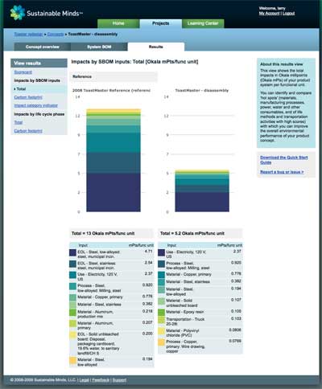Click Copper primary swatch in the 5.2 mPts table

[x=161, y=275]
